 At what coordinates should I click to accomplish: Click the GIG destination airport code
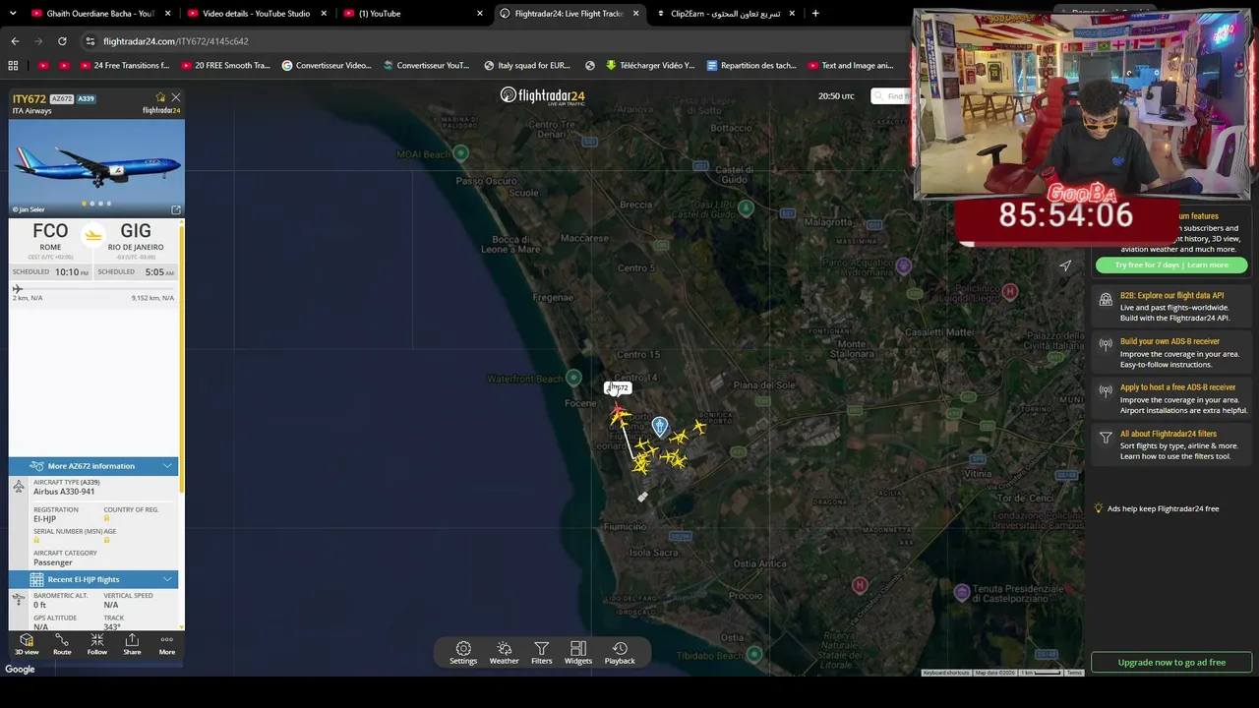tap(136, 231)
